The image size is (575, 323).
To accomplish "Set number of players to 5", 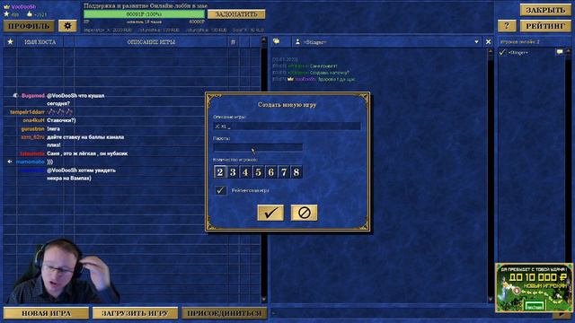I will tap(258, 172).
